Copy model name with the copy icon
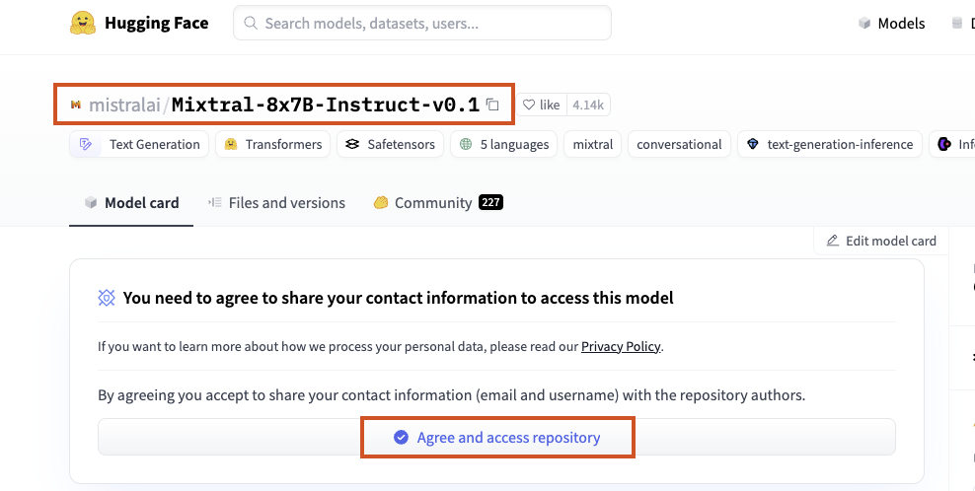 pyautogui.click(x=492, y=105)
